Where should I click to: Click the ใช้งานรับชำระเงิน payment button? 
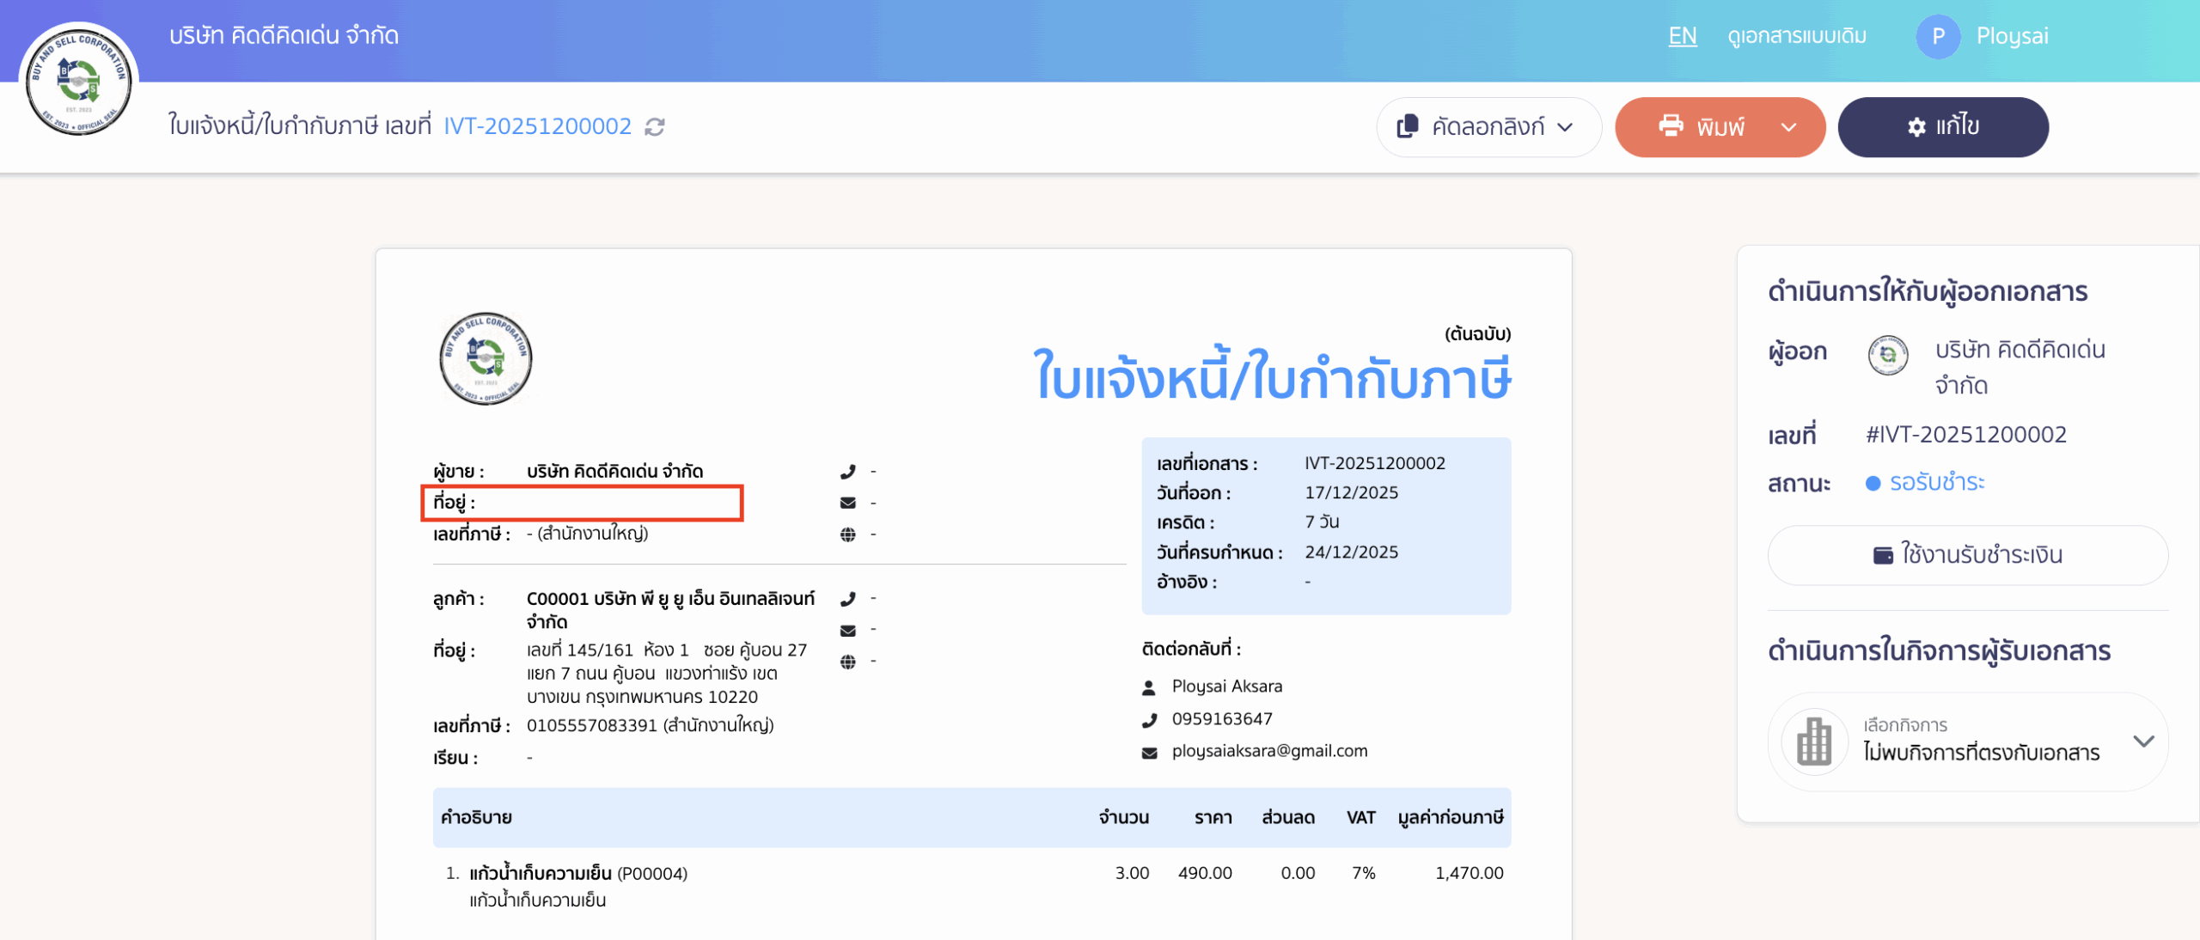coord(1968,555)
